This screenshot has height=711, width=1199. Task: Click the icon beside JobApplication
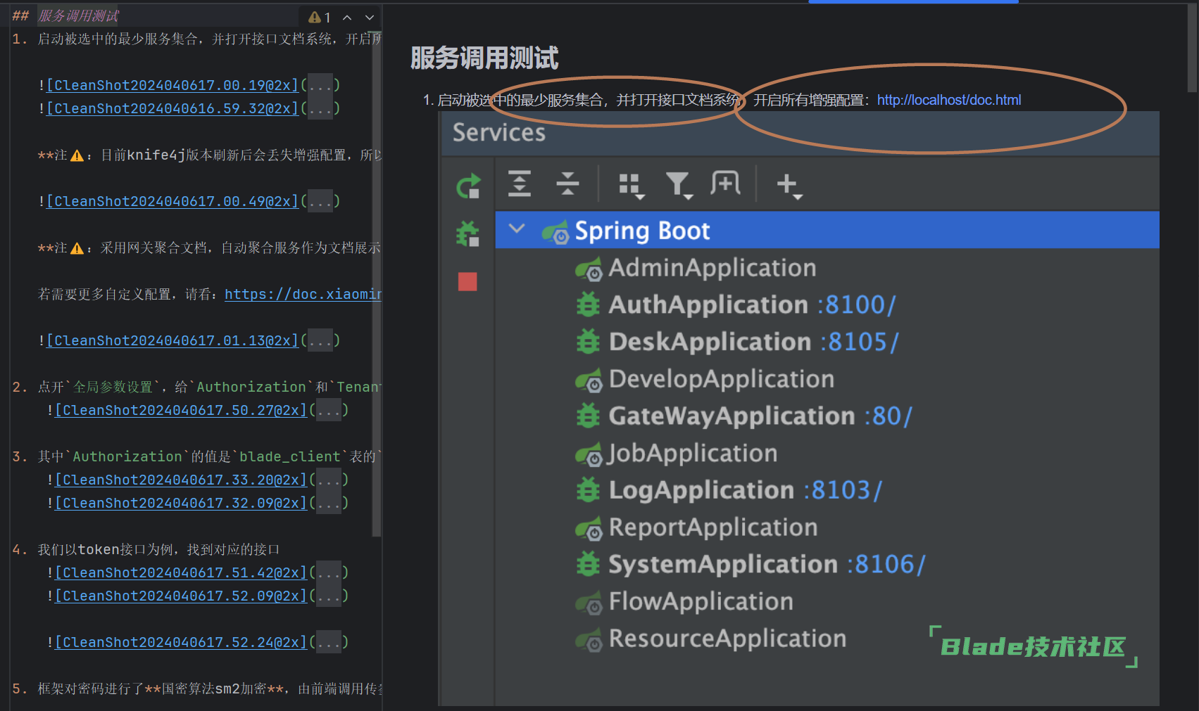pyautogui.click(x=589, y=454)
